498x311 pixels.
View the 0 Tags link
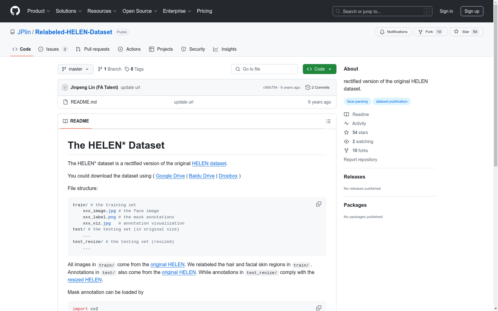[x=134, y=69]
